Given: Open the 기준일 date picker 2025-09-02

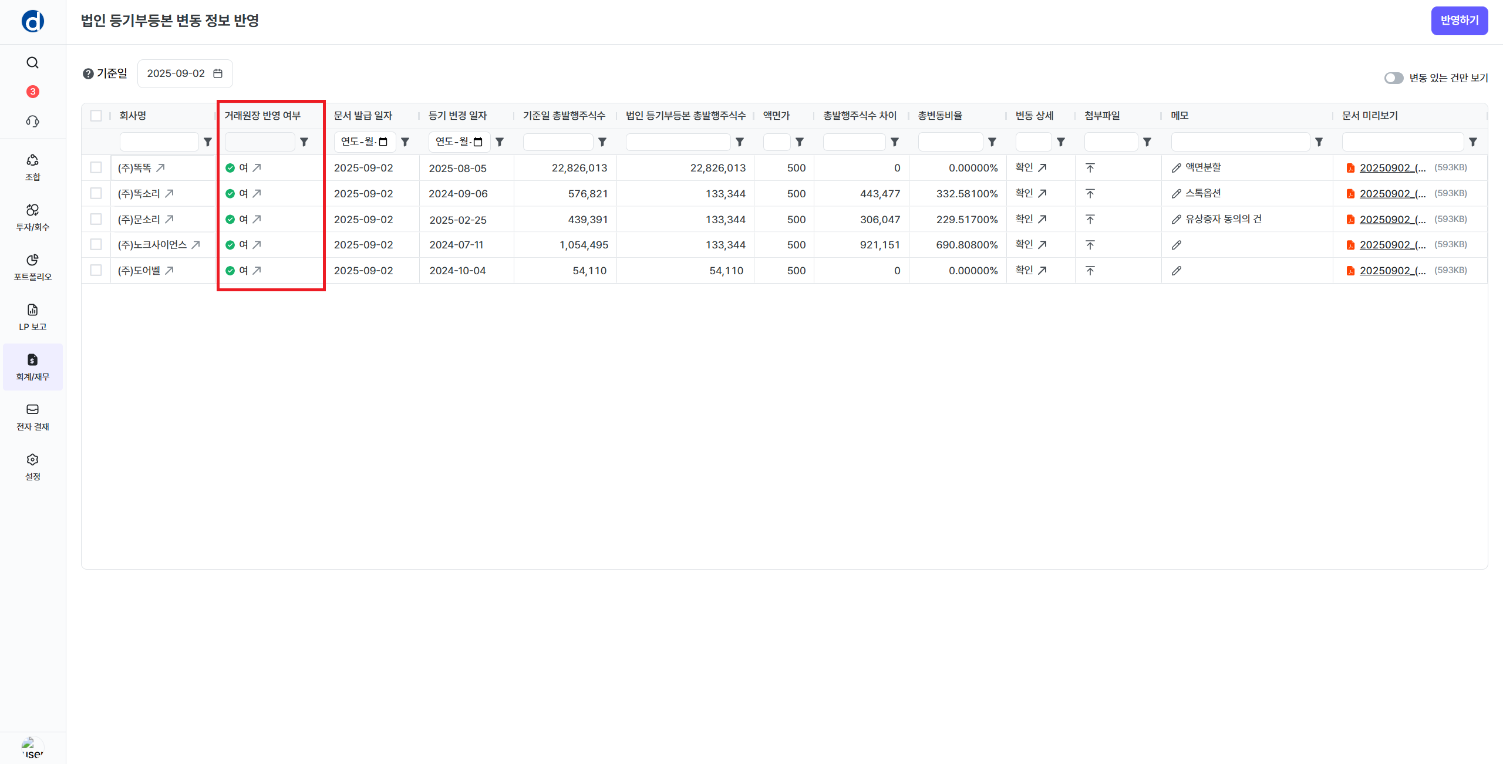Looking at the screenshot, I should coord(184,74).
